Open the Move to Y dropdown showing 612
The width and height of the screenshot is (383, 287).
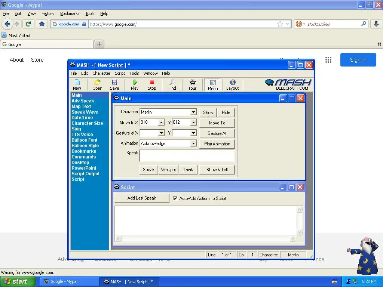click(193, 123)
